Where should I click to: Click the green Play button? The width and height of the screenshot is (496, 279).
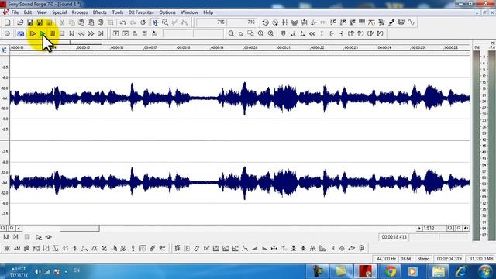click(x=43, y=33)
